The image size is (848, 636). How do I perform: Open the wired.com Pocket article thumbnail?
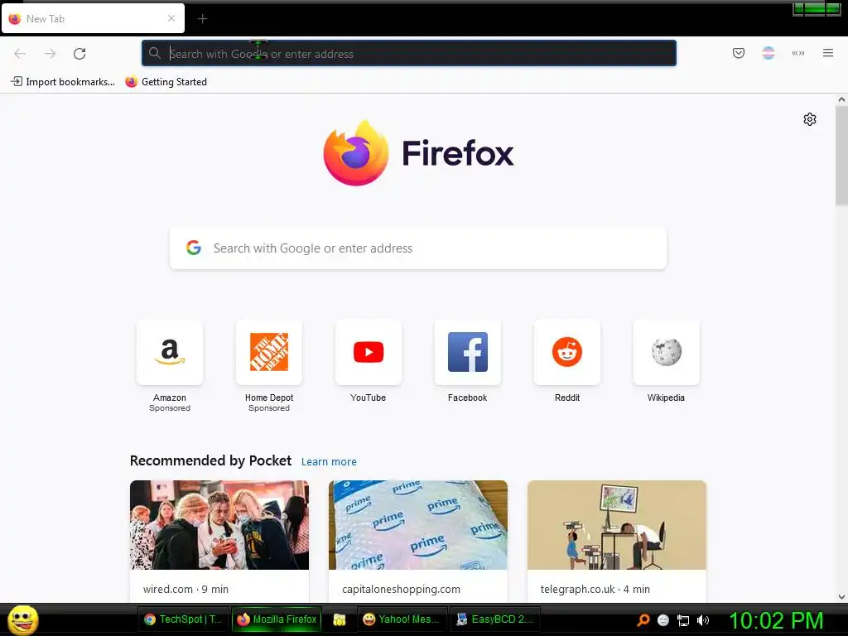pos(219,524)
